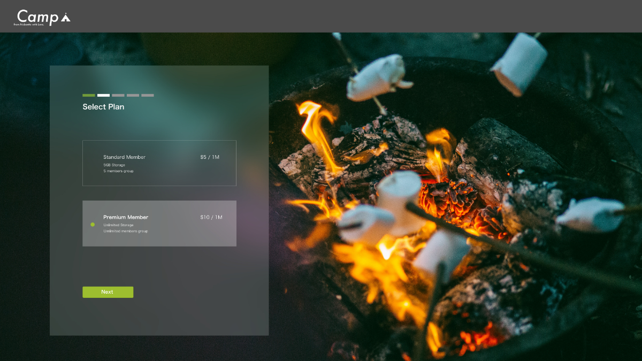This screenshot has width=642, height=361.
Task: Click the $10 / 1M price
Action: (x=211, y=217)
